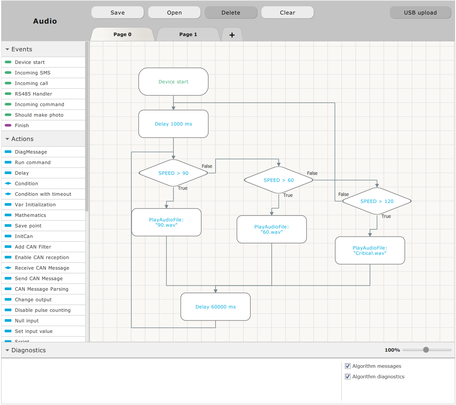The width and height of the screenshot is (456, 405).
Task: Click the Condition with timeout diamond icon
Action: point(8,194)
